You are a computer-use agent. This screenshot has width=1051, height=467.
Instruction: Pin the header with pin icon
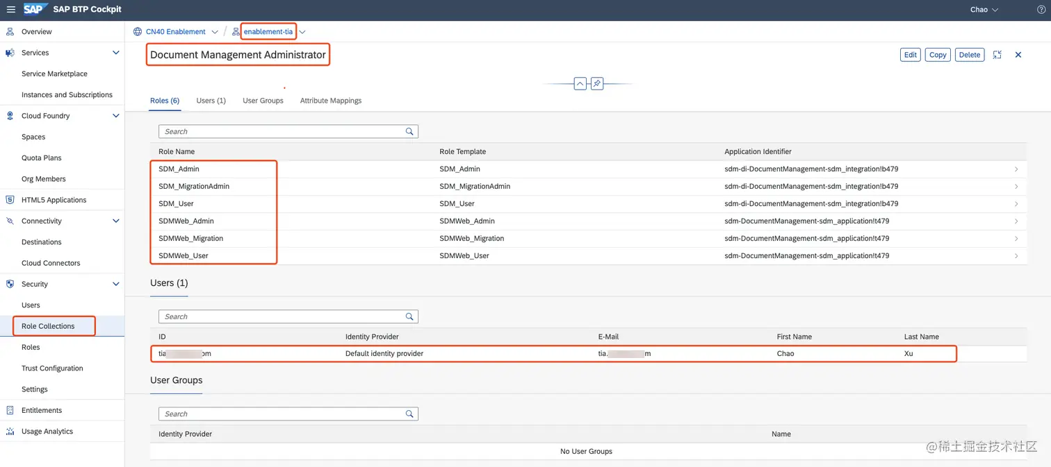click(596, 84)
